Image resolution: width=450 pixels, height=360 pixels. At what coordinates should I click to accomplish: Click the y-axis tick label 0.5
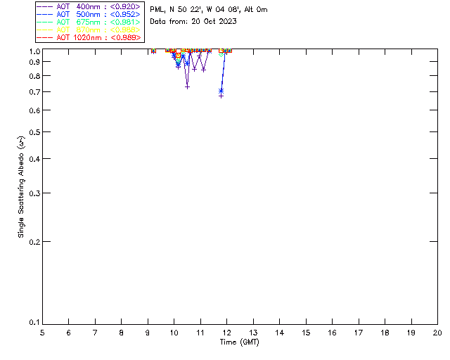click(34, 132)
